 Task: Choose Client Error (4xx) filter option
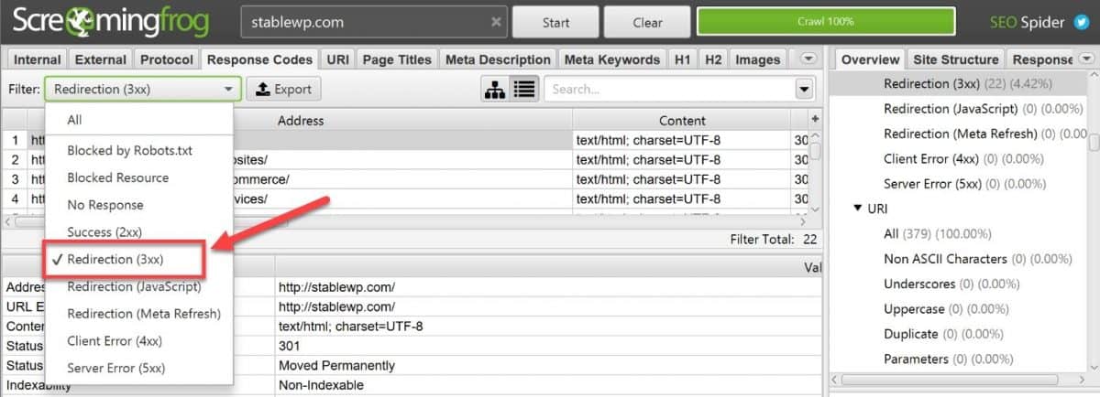point(138,341)
